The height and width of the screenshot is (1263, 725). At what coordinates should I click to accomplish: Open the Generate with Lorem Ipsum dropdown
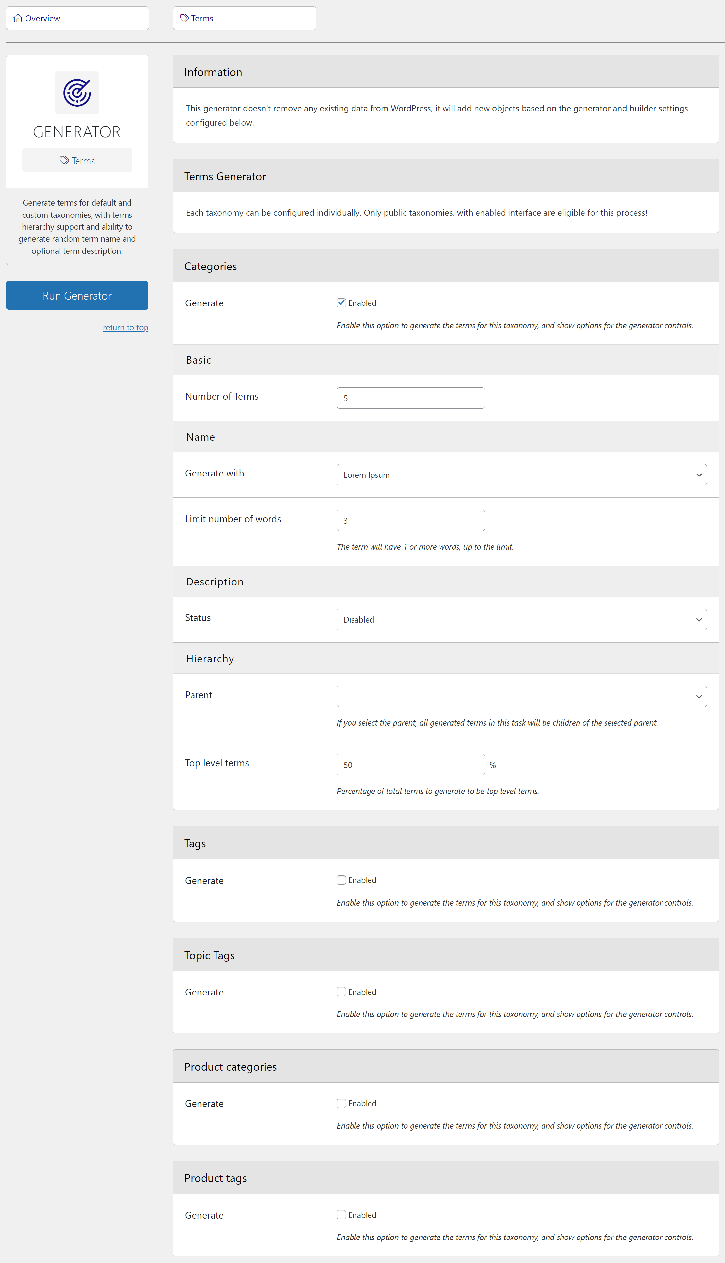pyautogui.click(x=521, y=475)
